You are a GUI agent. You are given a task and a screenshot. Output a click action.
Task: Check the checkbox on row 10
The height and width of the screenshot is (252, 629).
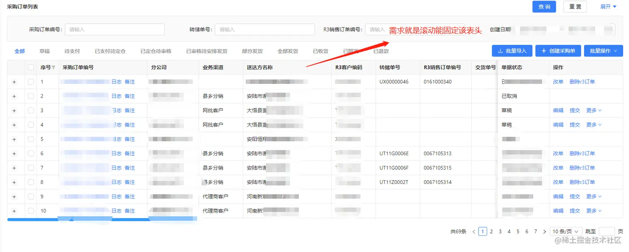click(30, 210)
